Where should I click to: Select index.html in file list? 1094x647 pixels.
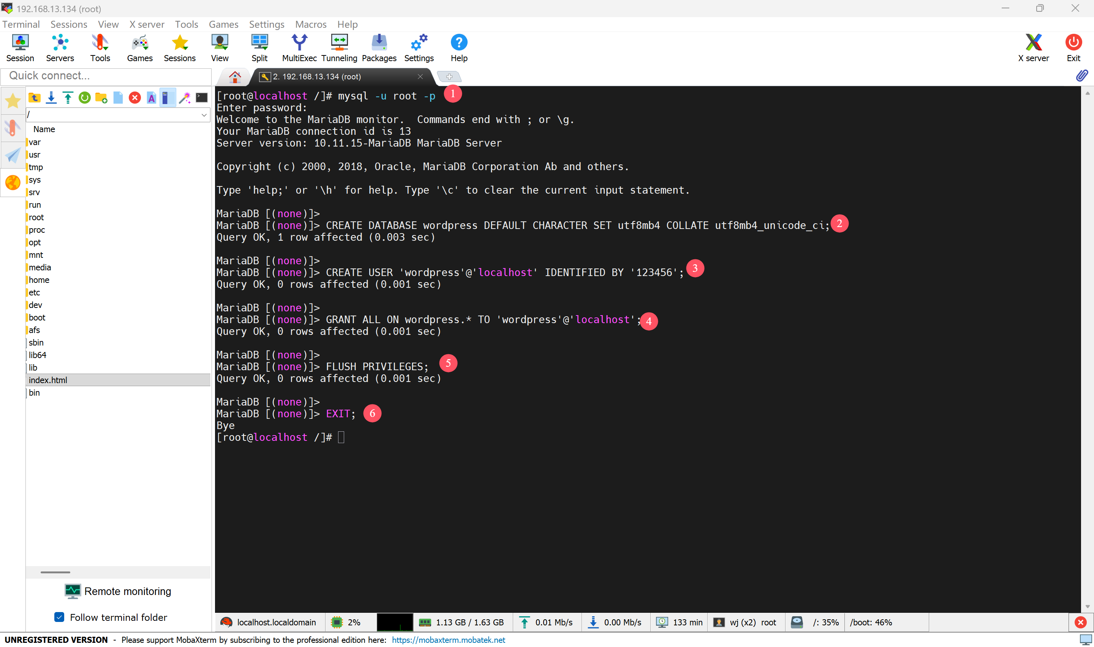[118, 380]
